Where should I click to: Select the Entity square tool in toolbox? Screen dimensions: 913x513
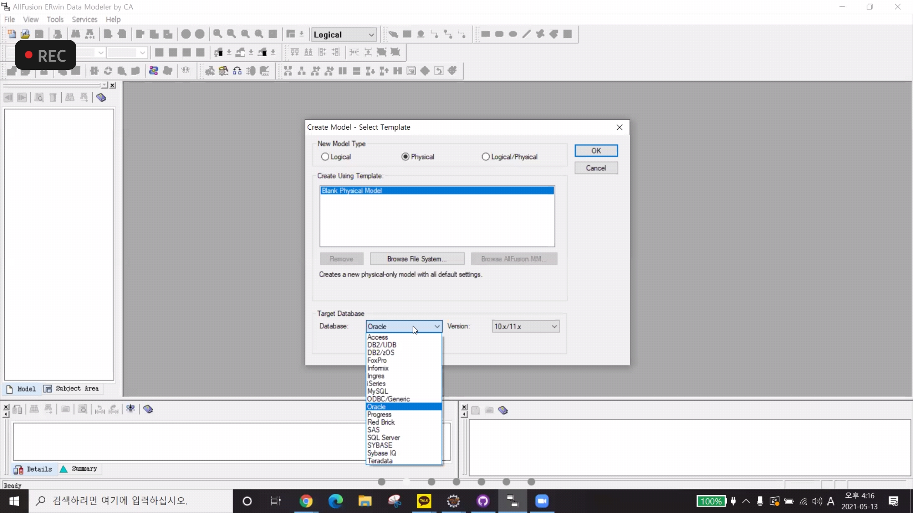point(407,34)
